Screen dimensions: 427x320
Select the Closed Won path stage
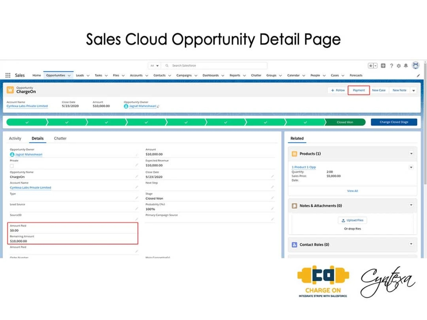click(345, 122)
